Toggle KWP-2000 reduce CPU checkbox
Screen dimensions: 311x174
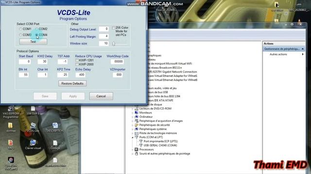point(77,64)
